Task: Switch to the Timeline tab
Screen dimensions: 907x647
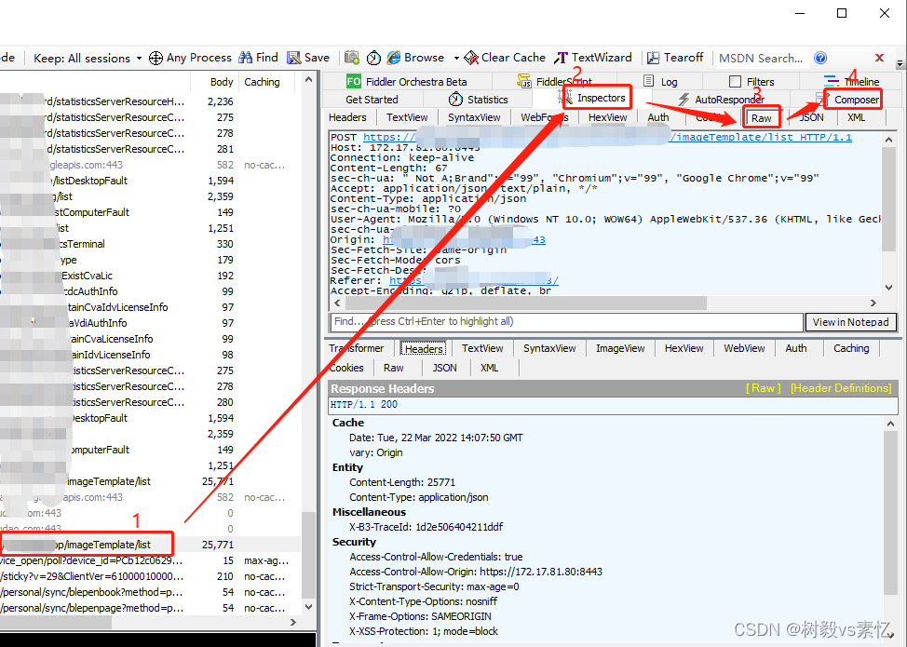Action: point(851,82)
